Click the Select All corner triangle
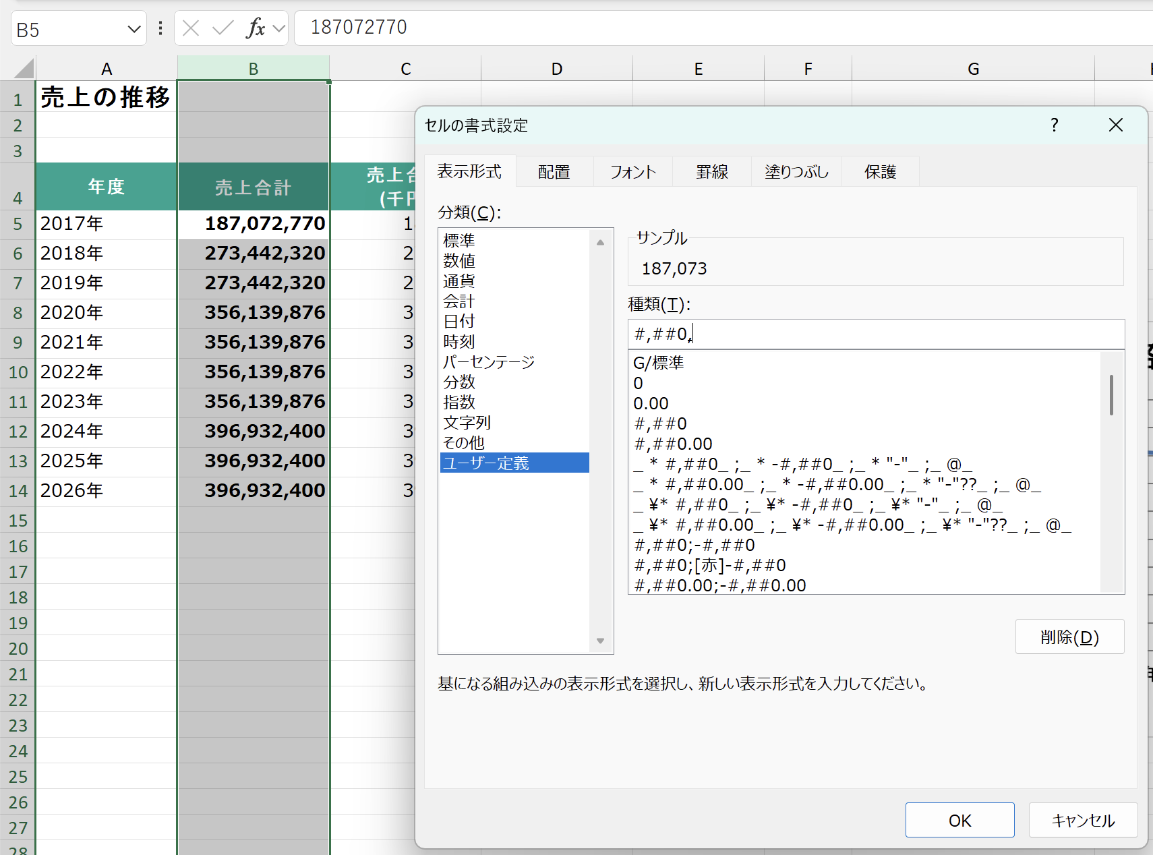1153x855 pixels. pos(24,69)
